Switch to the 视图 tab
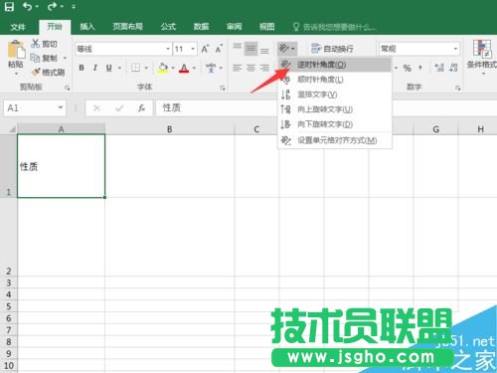Screen dimensions: 497x373 (266, 27)
